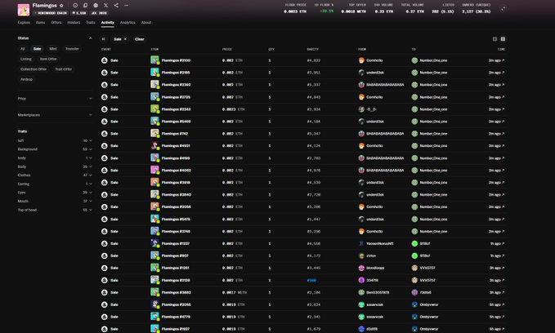The image size is (555, 333).
Task: Open the Flamingos #4779 thumbnail
Action: coord(154,317)
